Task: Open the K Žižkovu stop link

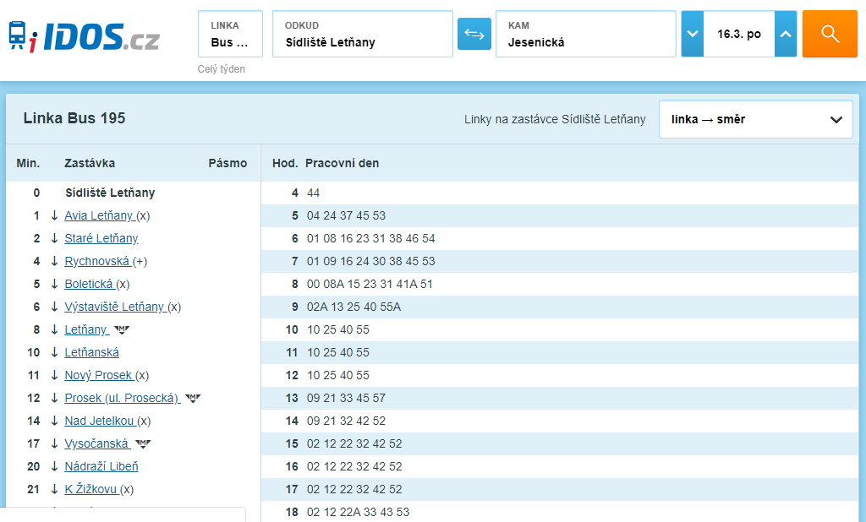Action: pos(90,489)
